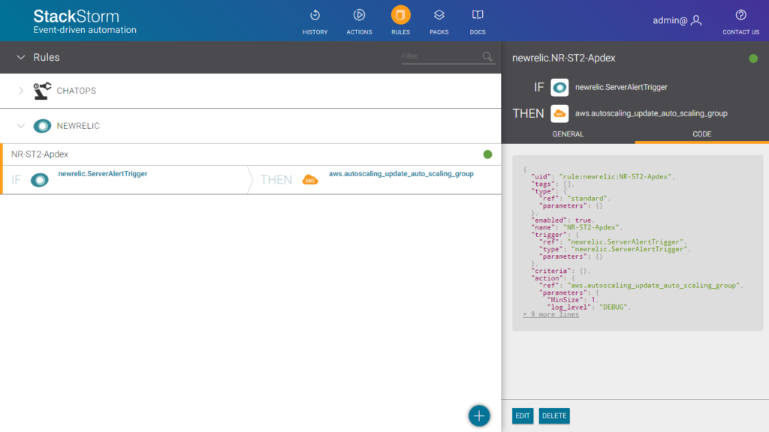Viewport: 769px width, 432px height.
Task: Click the Contact Us question icon
Action: (740, 15)
